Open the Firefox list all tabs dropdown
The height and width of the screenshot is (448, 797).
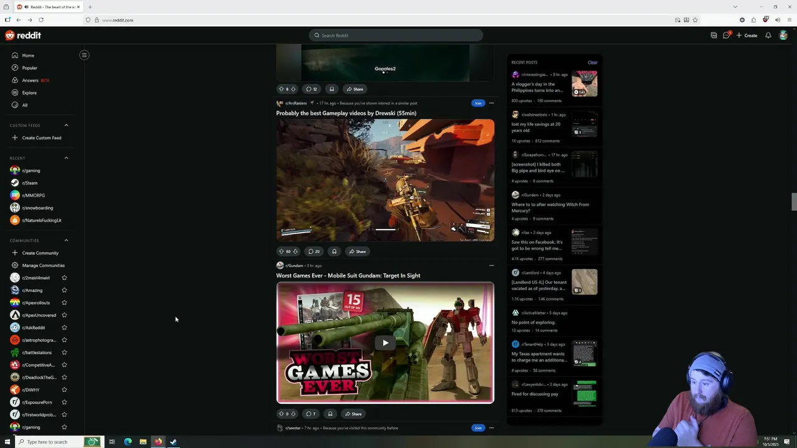pos(735,7)
